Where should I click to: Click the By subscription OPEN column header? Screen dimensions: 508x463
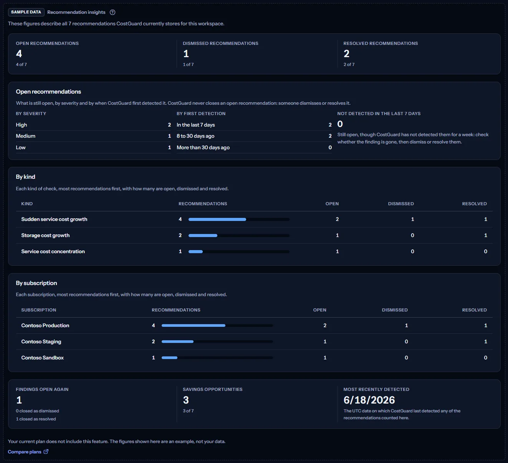[320, 310]
